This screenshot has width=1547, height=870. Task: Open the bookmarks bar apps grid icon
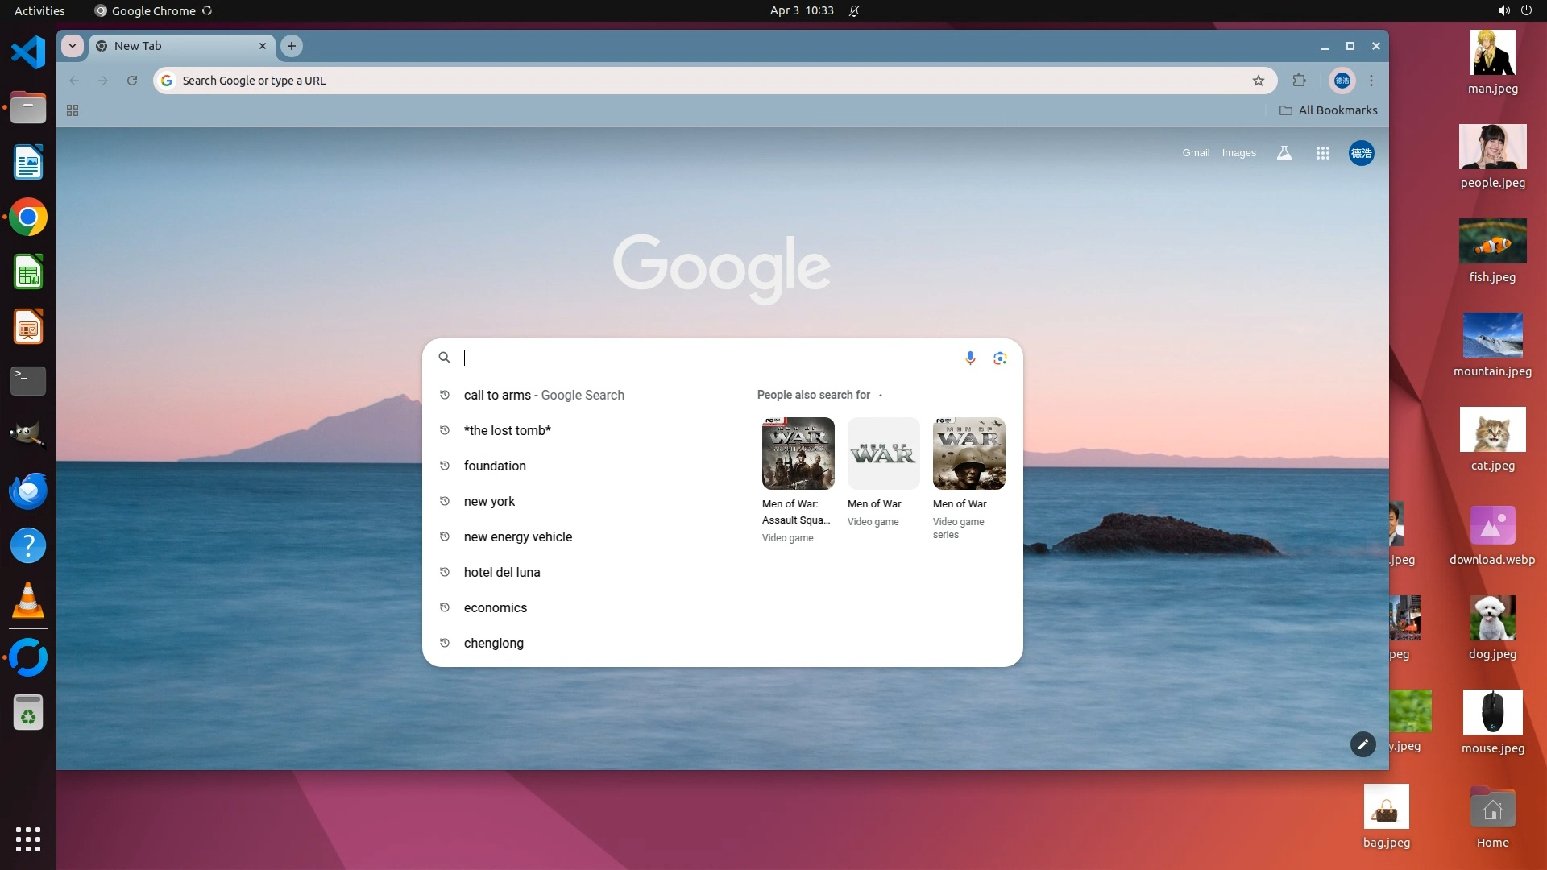73,110
